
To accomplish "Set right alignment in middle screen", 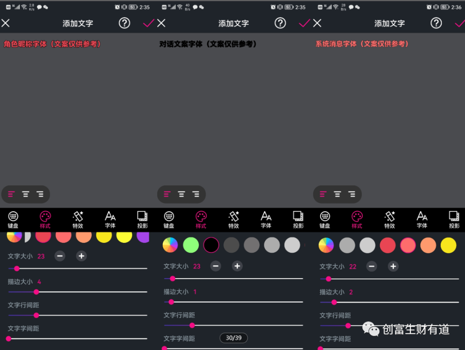I will click(196, 194).
